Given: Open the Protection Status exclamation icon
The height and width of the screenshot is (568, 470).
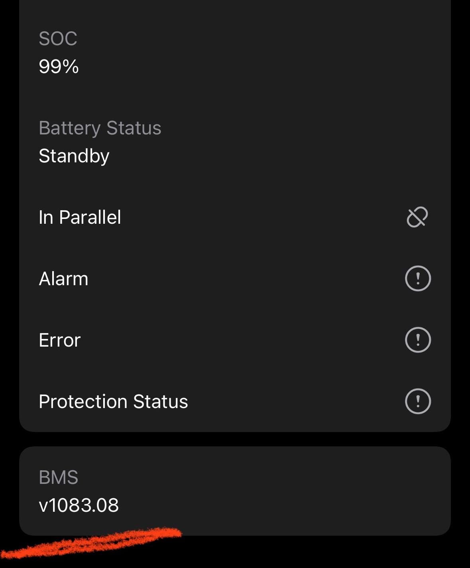Looking at the screenshot, I should 418,401.
